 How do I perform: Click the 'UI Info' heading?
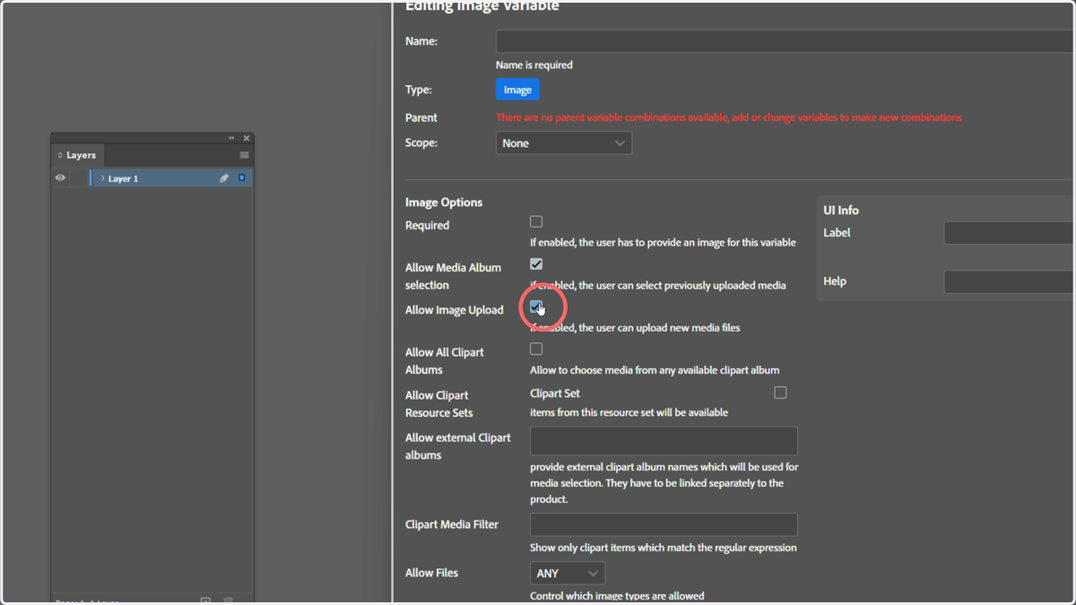coord(841,211)
